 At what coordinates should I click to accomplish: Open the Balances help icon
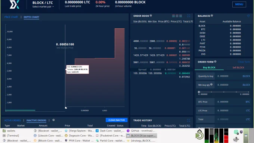point(212,16)
